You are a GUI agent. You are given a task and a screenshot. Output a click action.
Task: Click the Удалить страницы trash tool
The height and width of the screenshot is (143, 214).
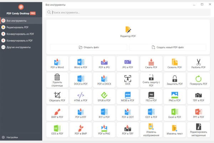[x=57, y=80]
